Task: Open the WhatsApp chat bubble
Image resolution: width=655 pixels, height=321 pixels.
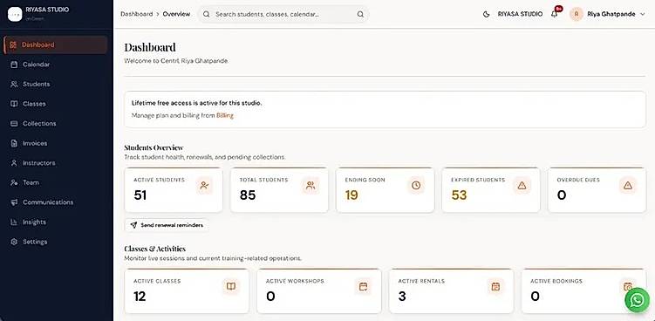Action: click(637, 300)
